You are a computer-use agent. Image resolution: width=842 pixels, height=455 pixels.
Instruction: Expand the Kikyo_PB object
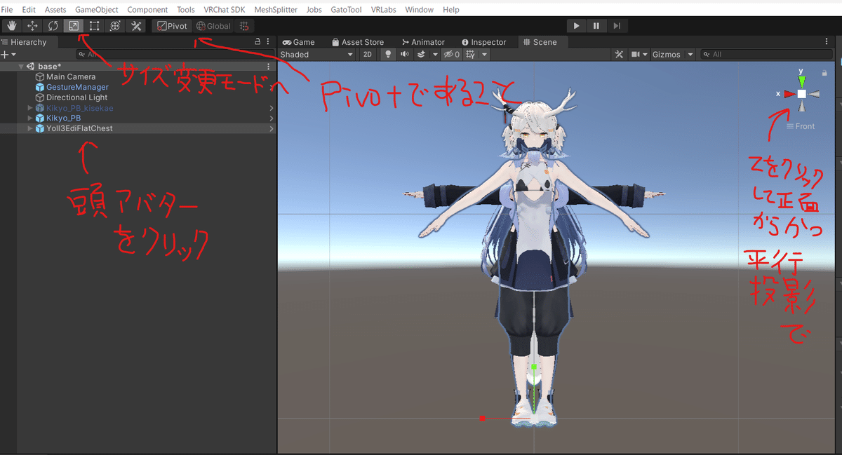pyautogui.click(x=30, y=118)
